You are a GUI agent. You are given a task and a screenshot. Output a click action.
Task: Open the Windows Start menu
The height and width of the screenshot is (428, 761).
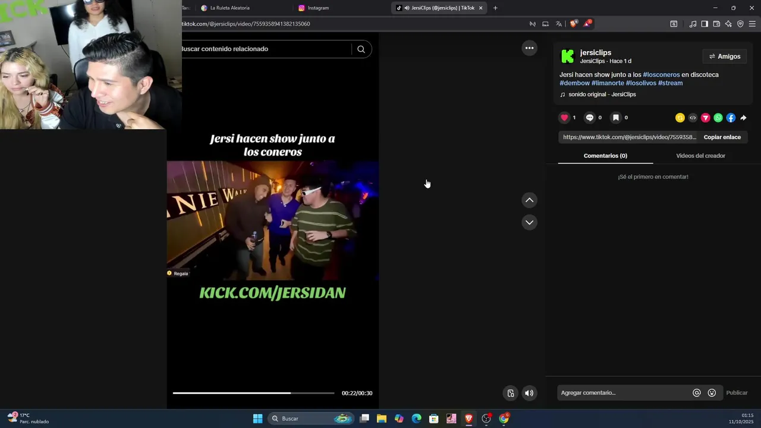click(257, 418)
